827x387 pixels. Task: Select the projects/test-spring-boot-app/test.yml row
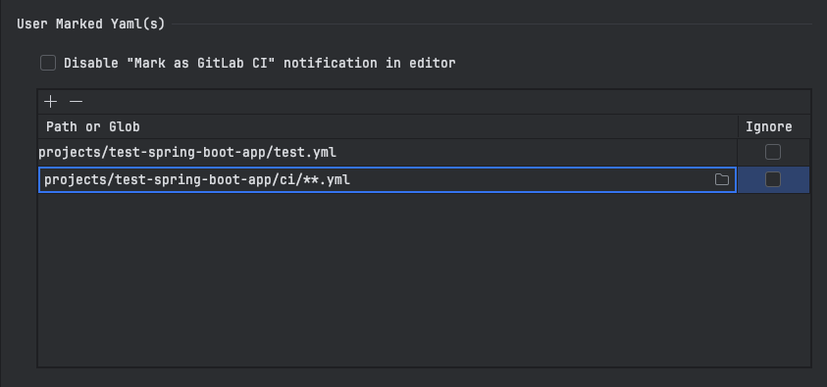pyautogui.click(x=388, y=153)
